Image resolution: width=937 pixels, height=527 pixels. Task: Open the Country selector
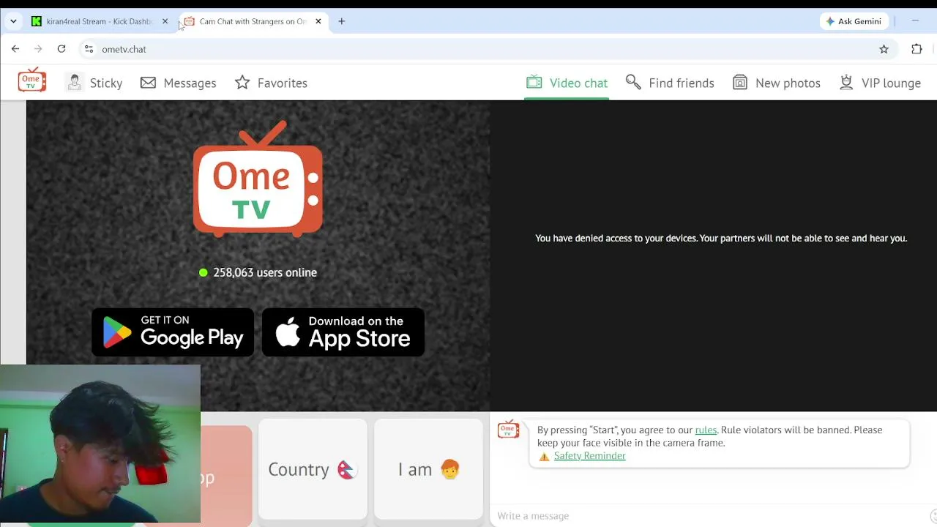tap(313, 469)
